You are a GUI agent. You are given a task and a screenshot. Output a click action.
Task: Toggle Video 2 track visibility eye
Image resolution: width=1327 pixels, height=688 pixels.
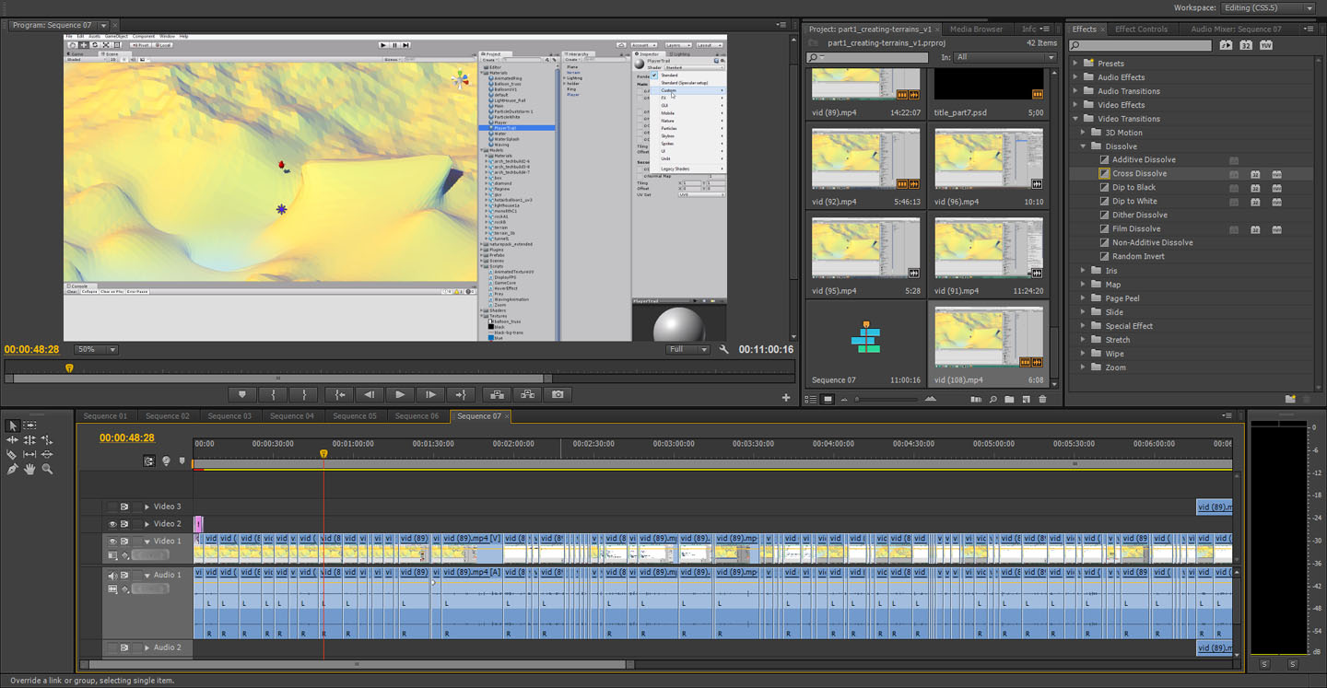(112, 524)
